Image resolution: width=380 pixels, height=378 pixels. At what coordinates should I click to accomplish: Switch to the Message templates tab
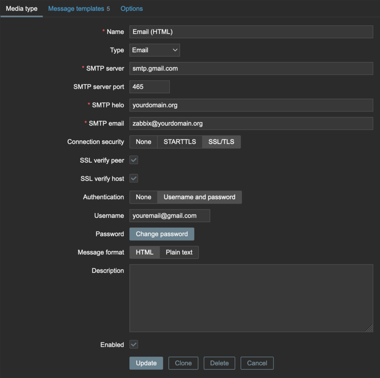tap(76, 9)
